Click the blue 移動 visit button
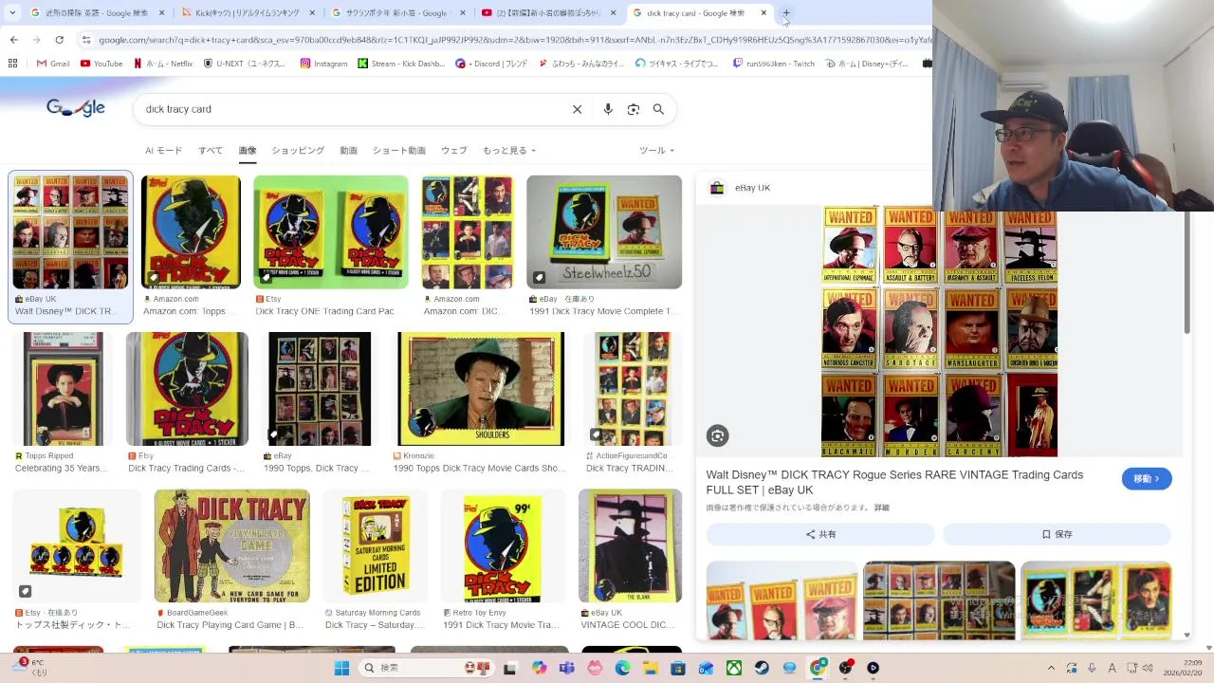Viewport: 1214px width, 683px height. 1147,479
